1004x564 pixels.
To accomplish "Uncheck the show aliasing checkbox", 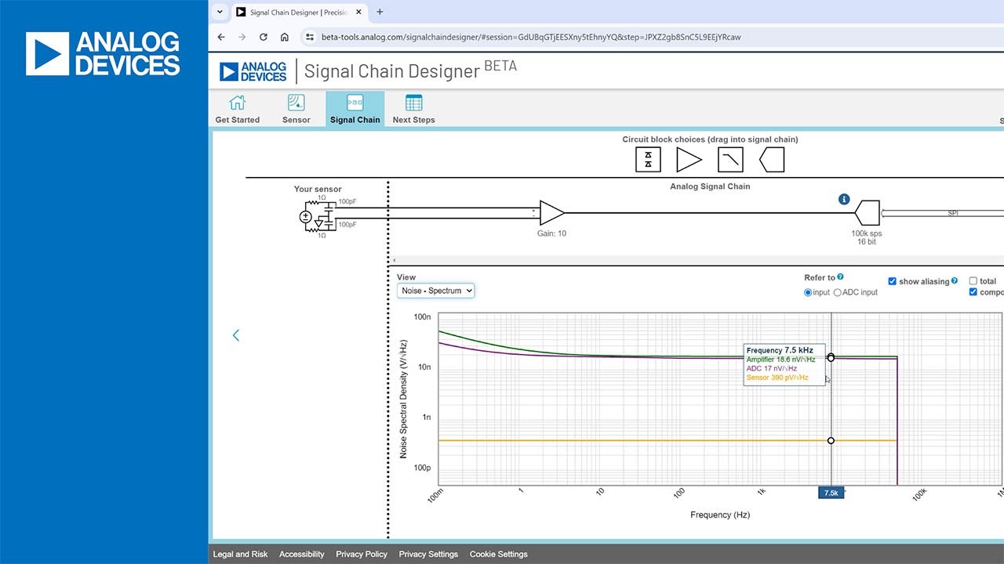I will (x=893, y=281).
